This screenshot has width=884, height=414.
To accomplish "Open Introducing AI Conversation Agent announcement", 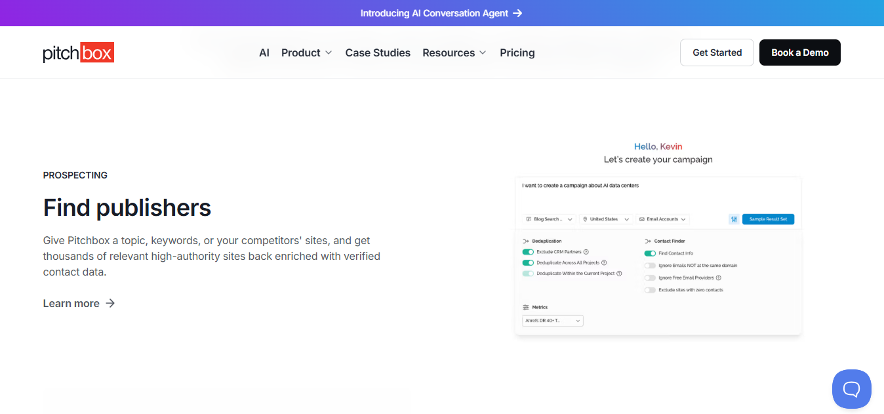I will coord(441,13).
